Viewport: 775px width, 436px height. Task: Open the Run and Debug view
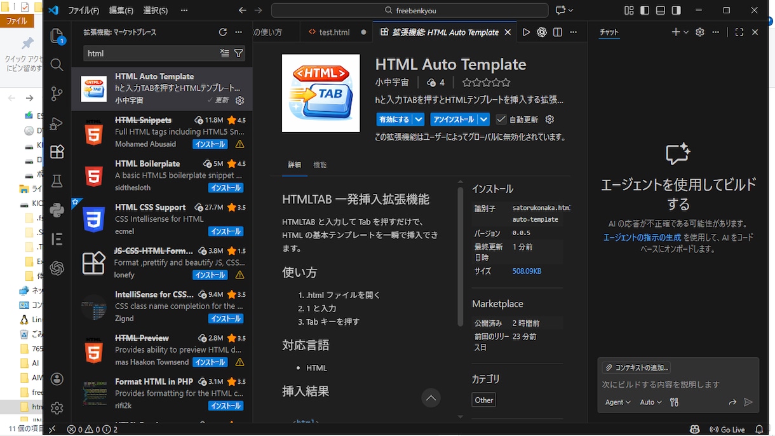[x=57, y=123]
